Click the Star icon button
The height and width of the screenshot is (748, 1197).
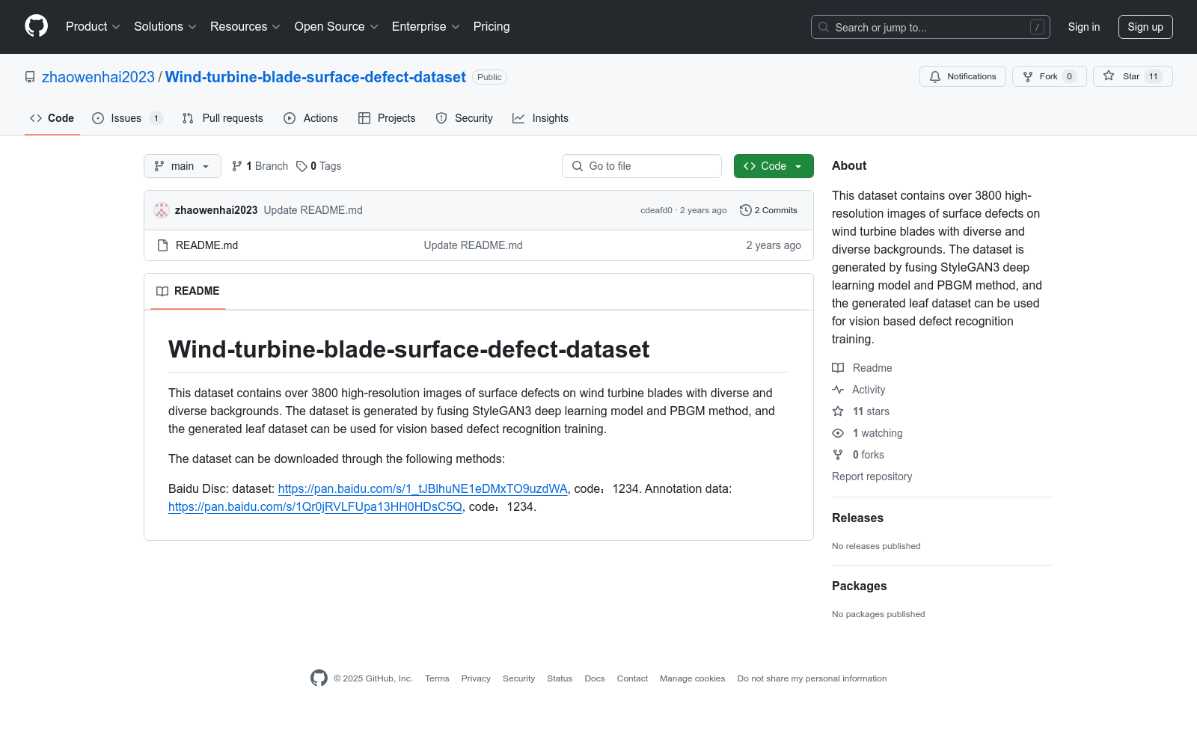coord(1109,76)
